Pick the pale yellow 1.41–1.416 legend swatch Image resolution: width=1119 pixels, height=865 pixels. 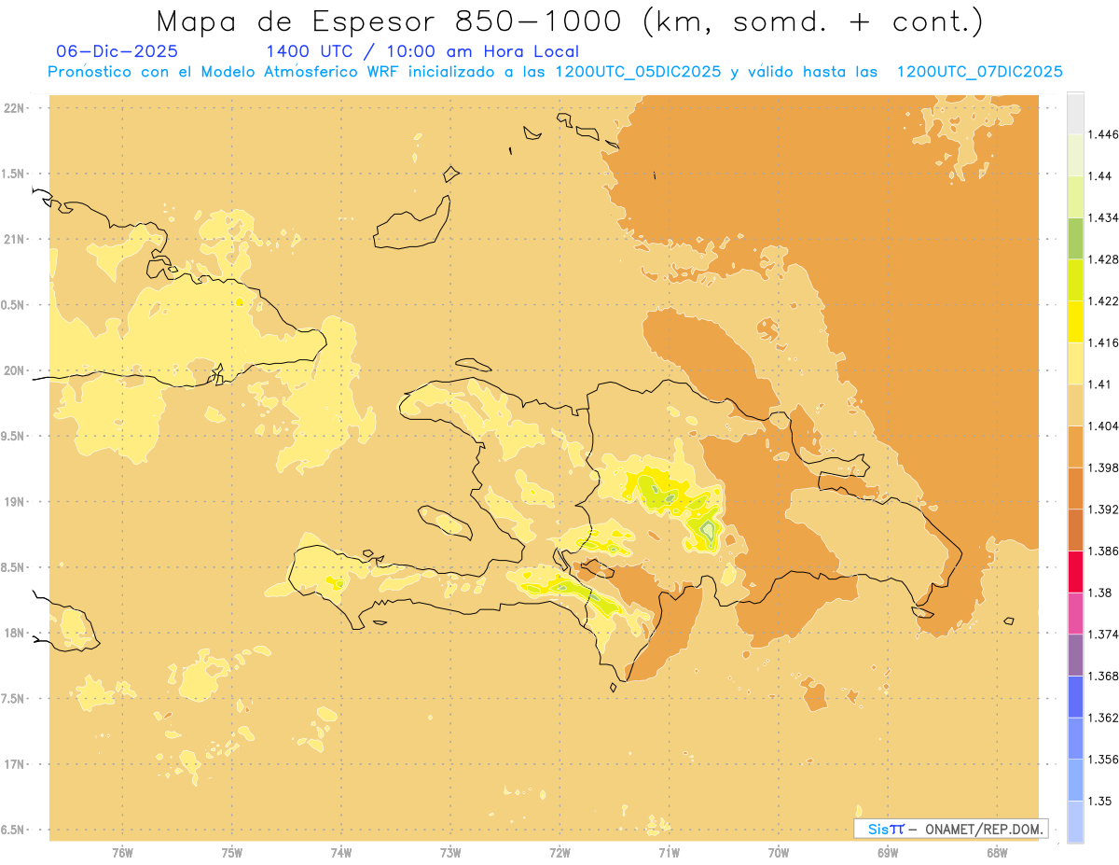click(1075, 364)
